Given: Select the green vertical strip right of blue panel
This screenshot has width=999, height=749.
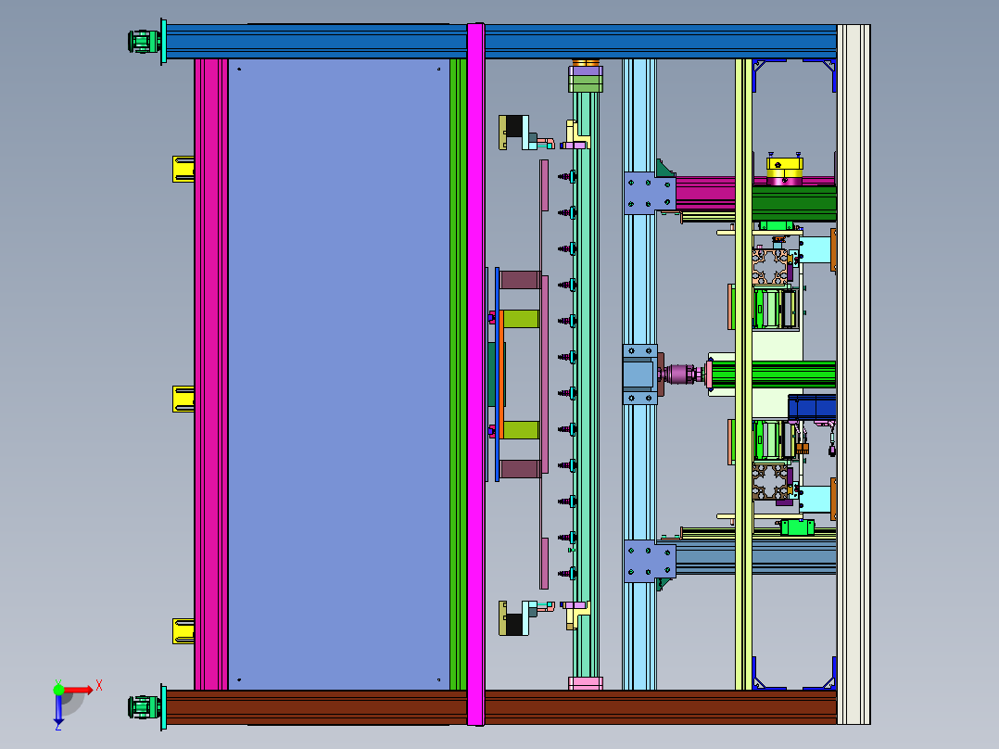Looking at the screenshot, I should [x=458, y=374].
